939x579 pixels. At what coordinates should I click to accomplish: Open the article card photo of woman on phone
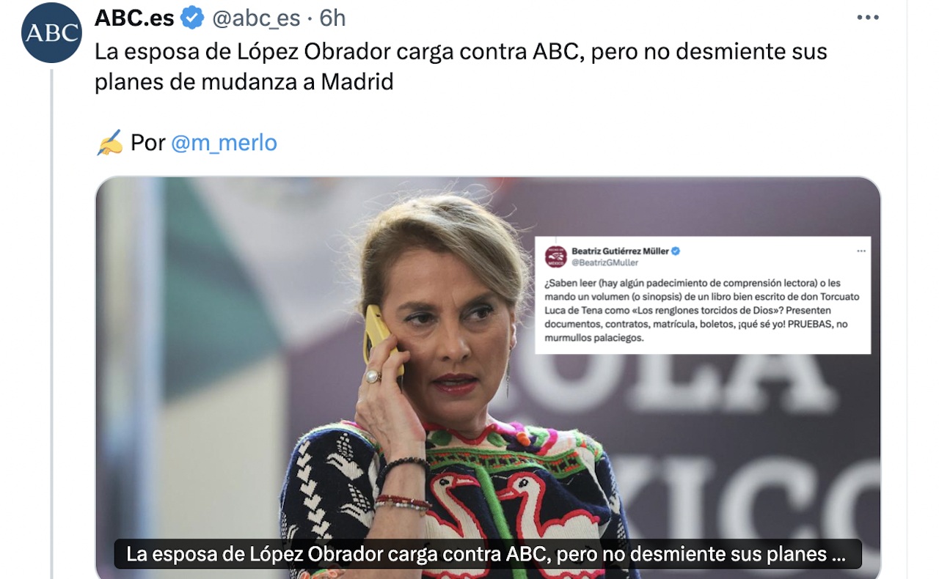488,377
